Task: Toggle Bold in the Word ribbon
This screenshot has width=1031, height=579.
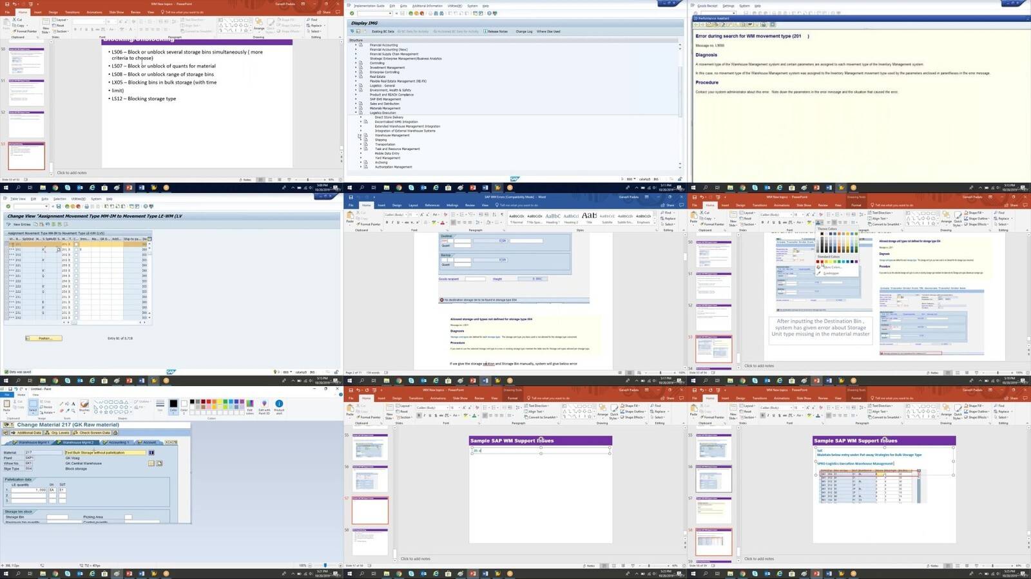Action: click(x=387, y=222)
